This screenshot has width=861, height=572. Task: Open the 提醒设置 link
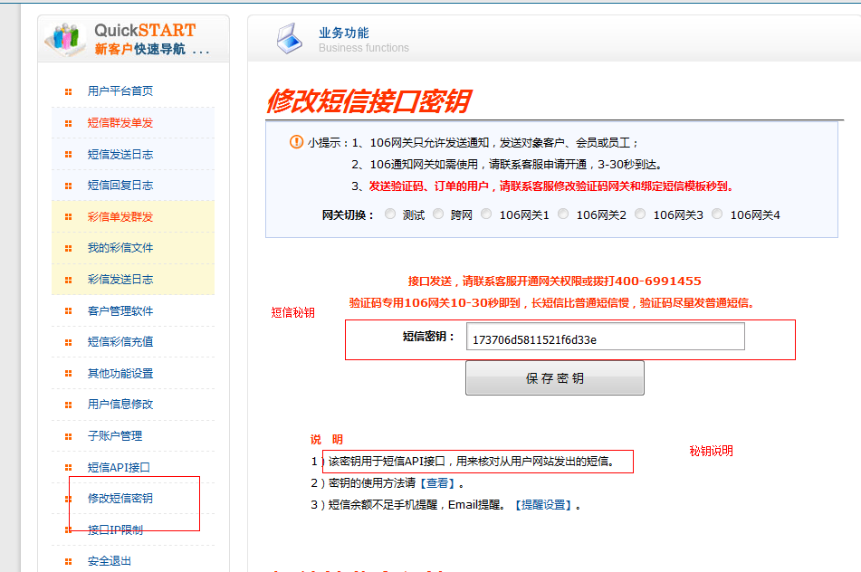[543, 504]
